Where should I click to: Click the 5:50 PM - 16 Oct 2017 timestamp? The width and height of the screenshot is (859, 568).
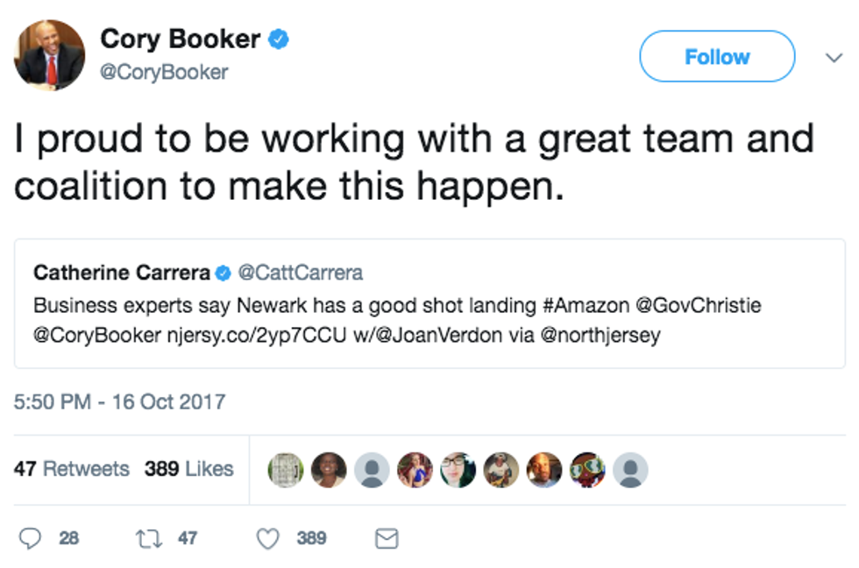[x=119, y=402]
